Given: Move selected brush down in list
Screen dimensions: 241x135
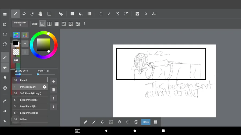Looking at the screenshot, I should pyautogui.click(x=54, y=107).
